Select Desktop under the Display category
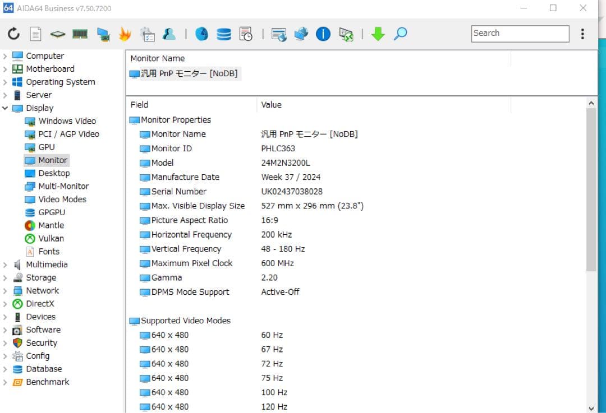 coord(53,173)
